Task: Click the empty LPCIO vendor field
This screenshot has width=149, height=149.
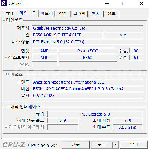Action: 45,64
